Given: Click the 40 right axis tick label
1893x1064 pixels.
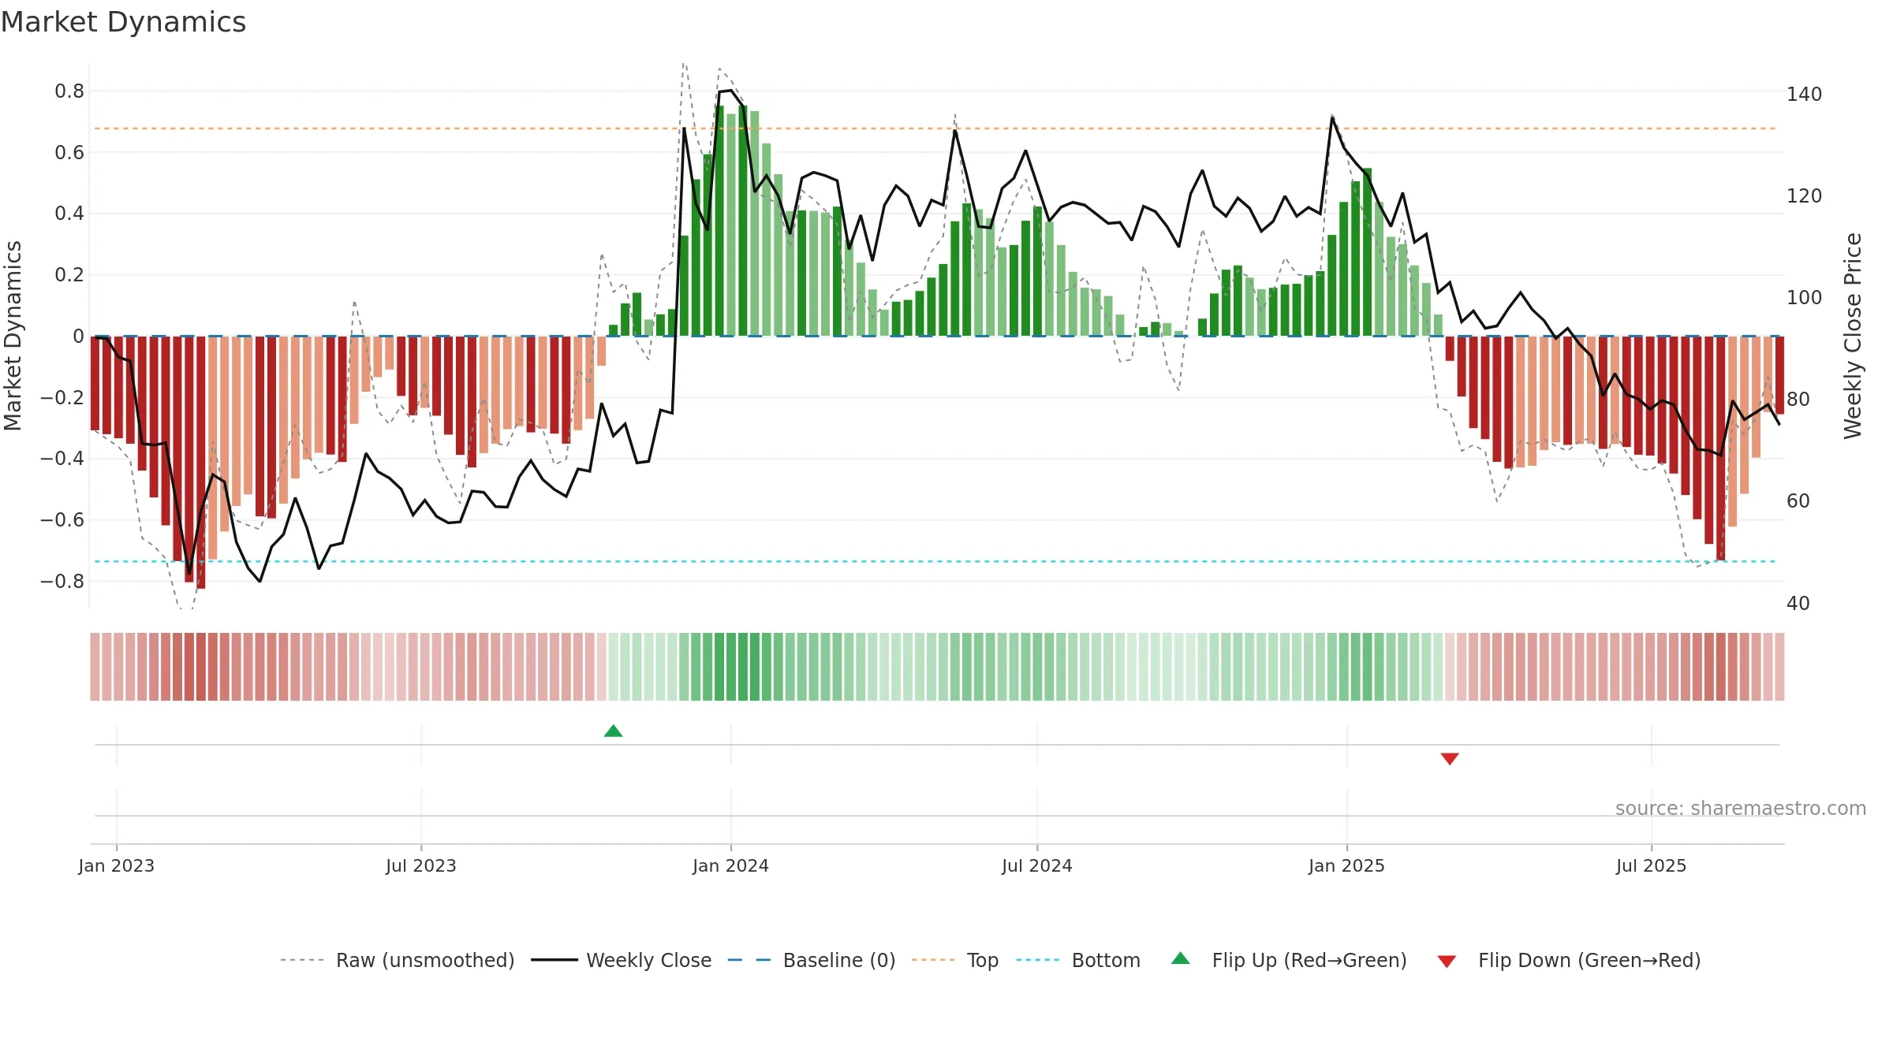Looking at the screenshot, I should [x=1798, y=604].
